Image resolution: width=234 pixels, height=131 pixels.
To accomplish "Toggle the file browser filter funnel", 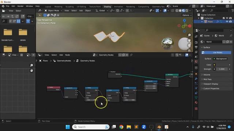I will pos(28,21).
